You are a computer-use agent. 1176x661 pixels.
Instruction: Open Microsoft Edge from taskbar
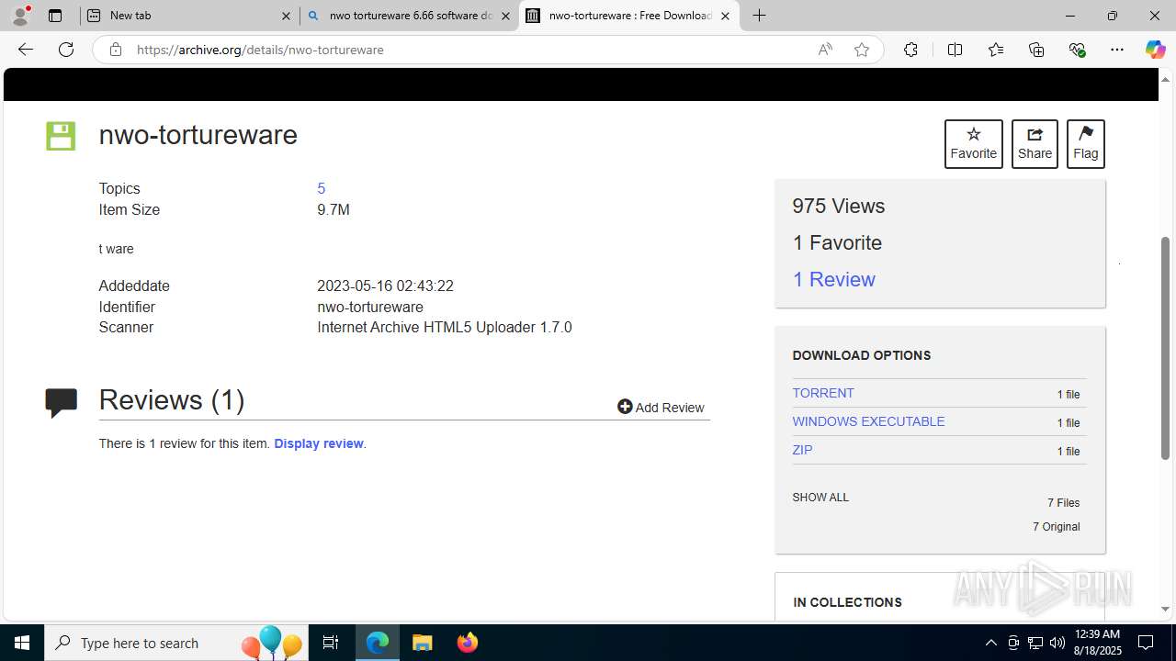point(378,643)
